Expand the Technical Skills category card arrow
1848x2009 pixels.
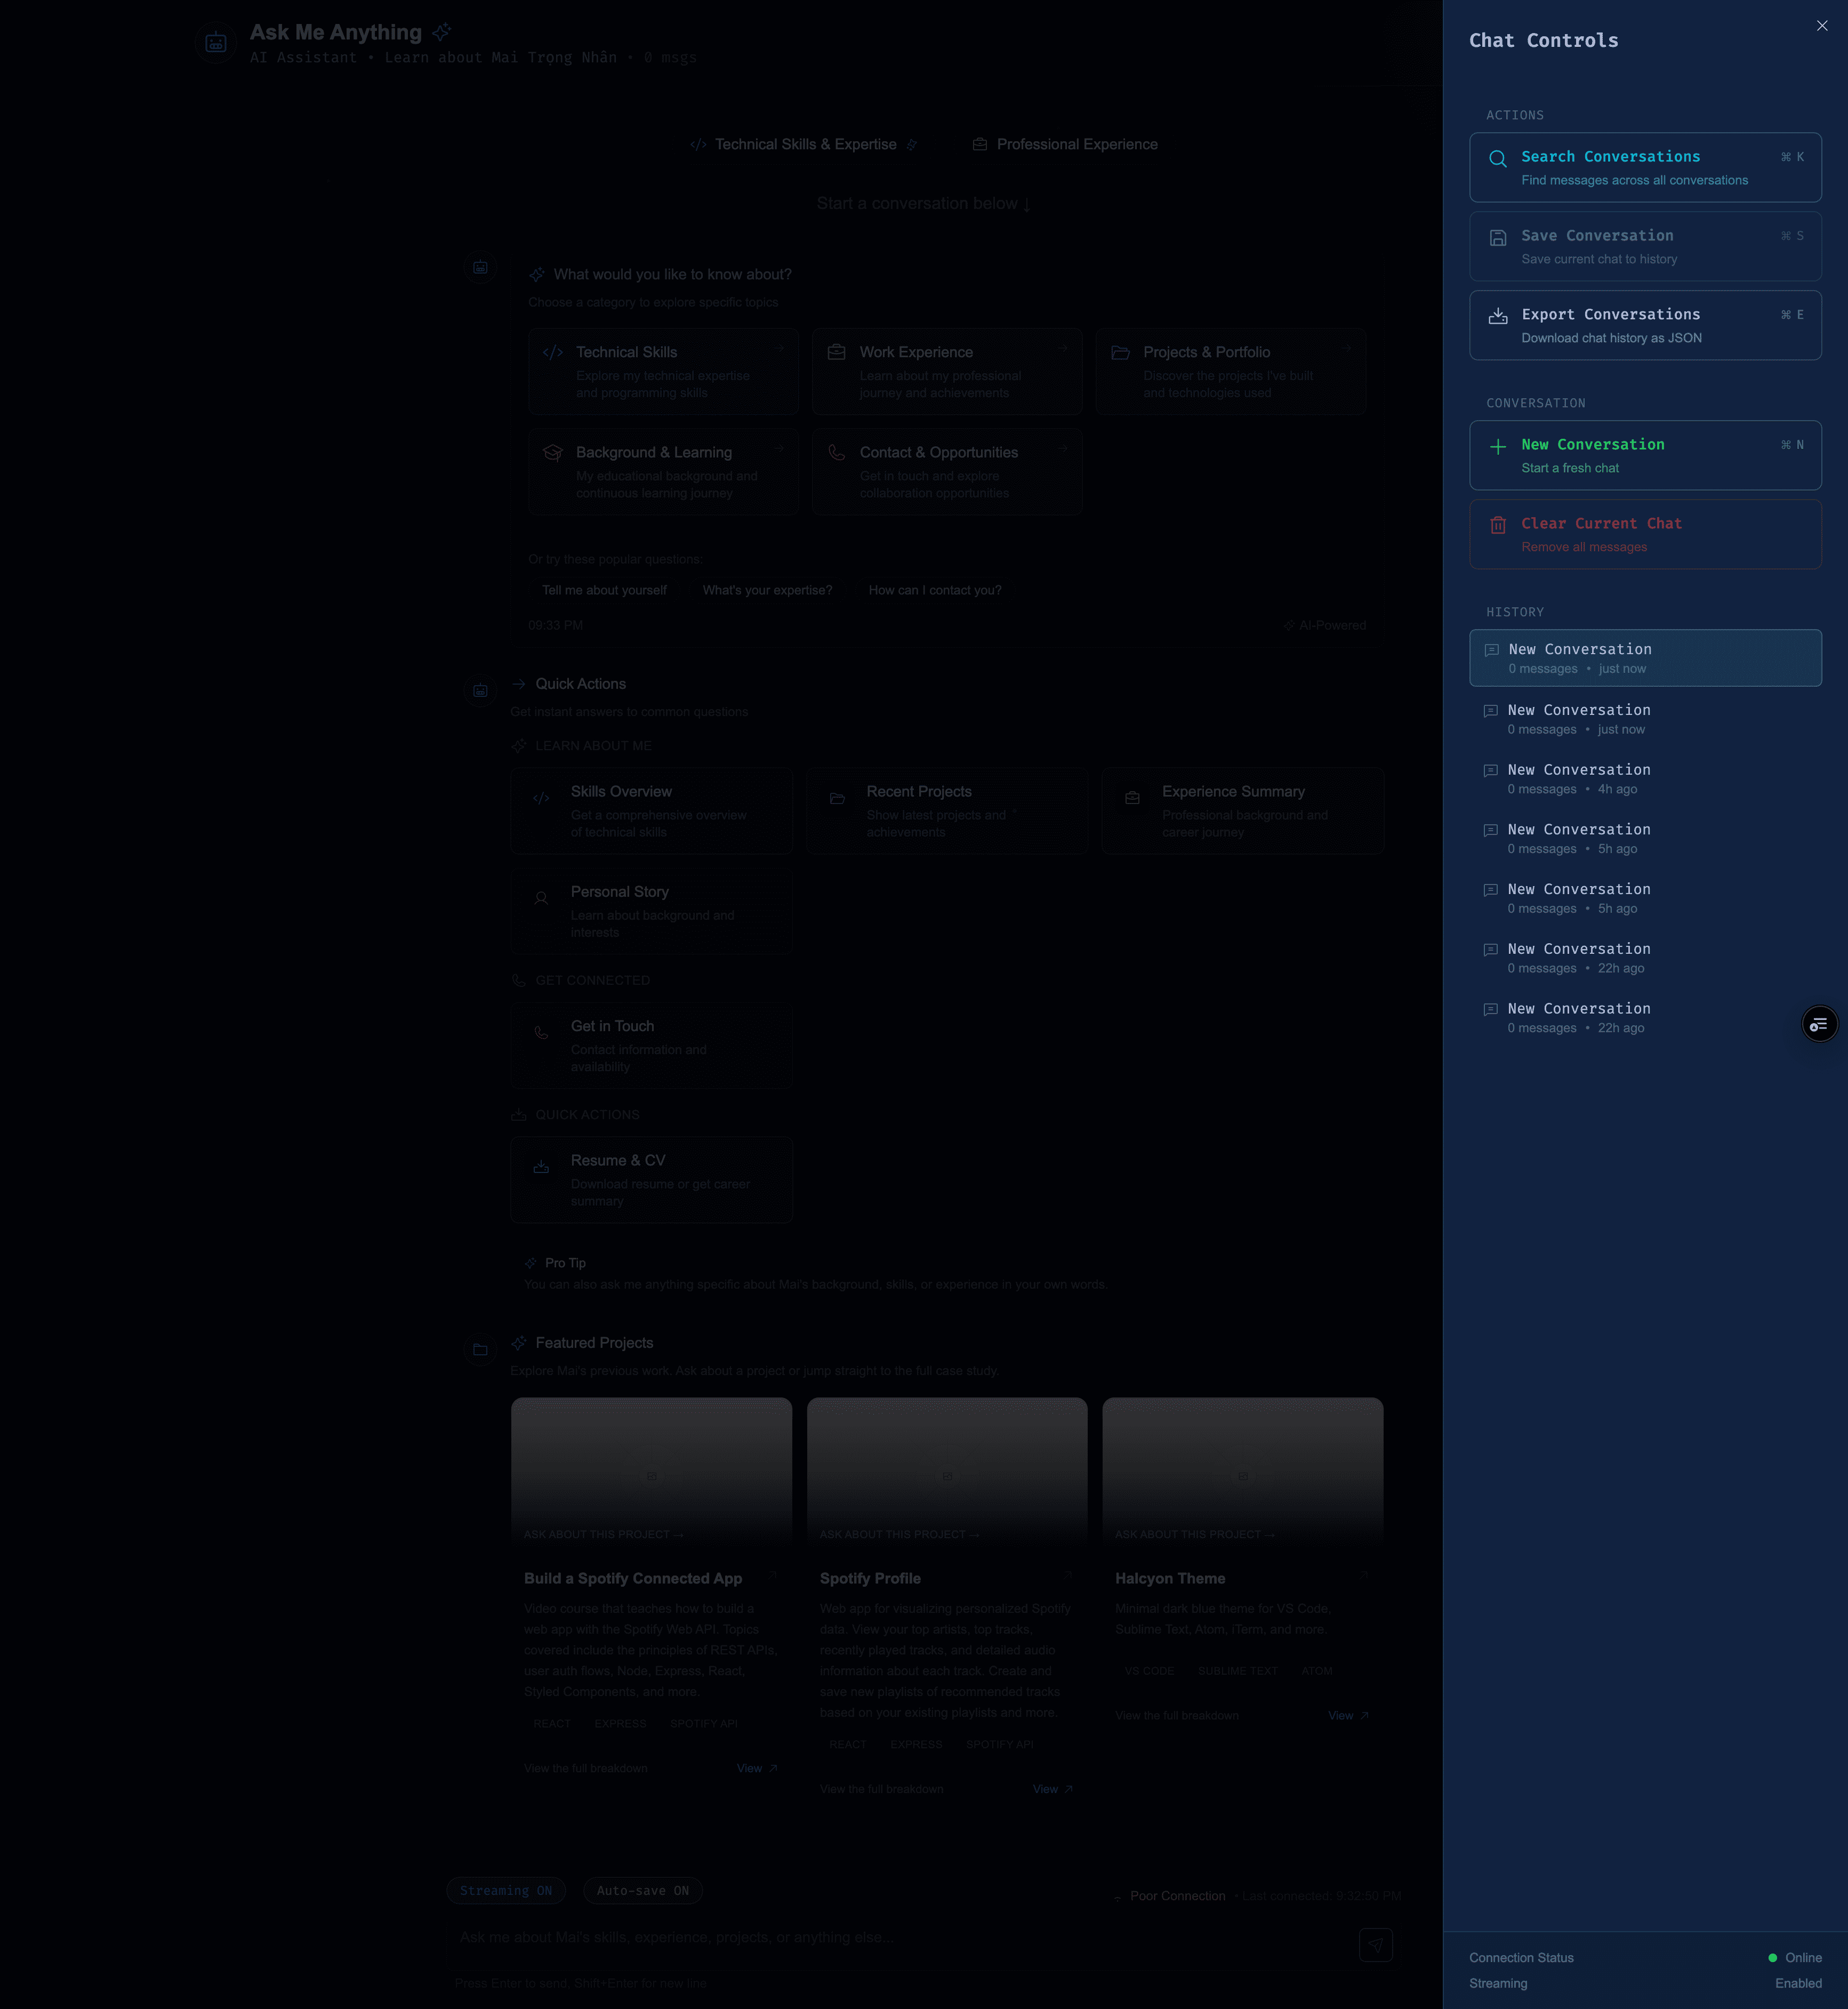[780, 349]
